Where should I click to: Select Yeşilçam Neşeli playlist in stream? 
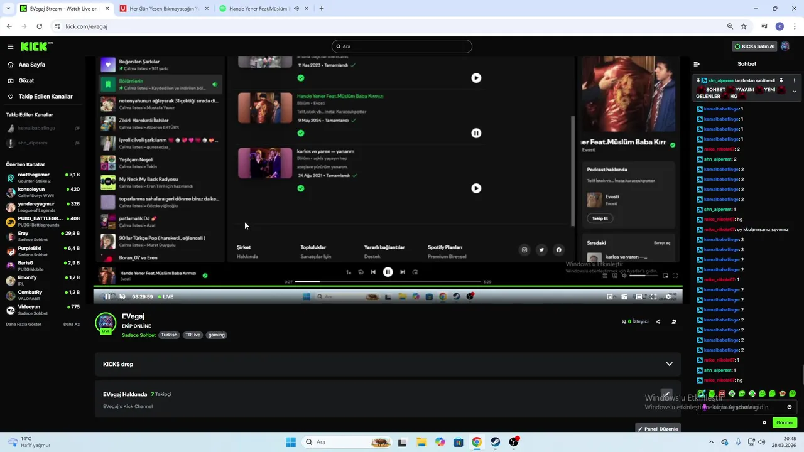tap(161, 163)
